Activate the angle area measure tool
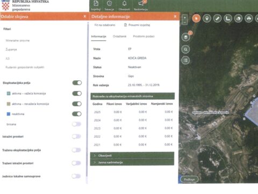258x194 pixels. click(x=228, y=18)
